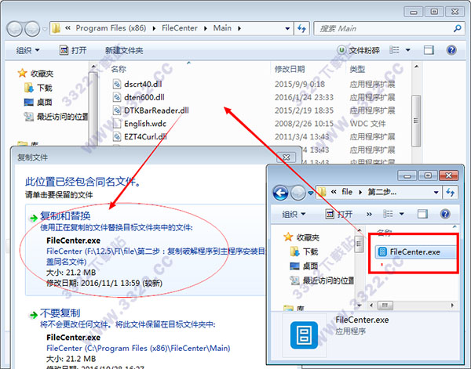Click 打开 in Main window toolbar
Viewport: 471px width, 369px height.
(x=73, y=50)
